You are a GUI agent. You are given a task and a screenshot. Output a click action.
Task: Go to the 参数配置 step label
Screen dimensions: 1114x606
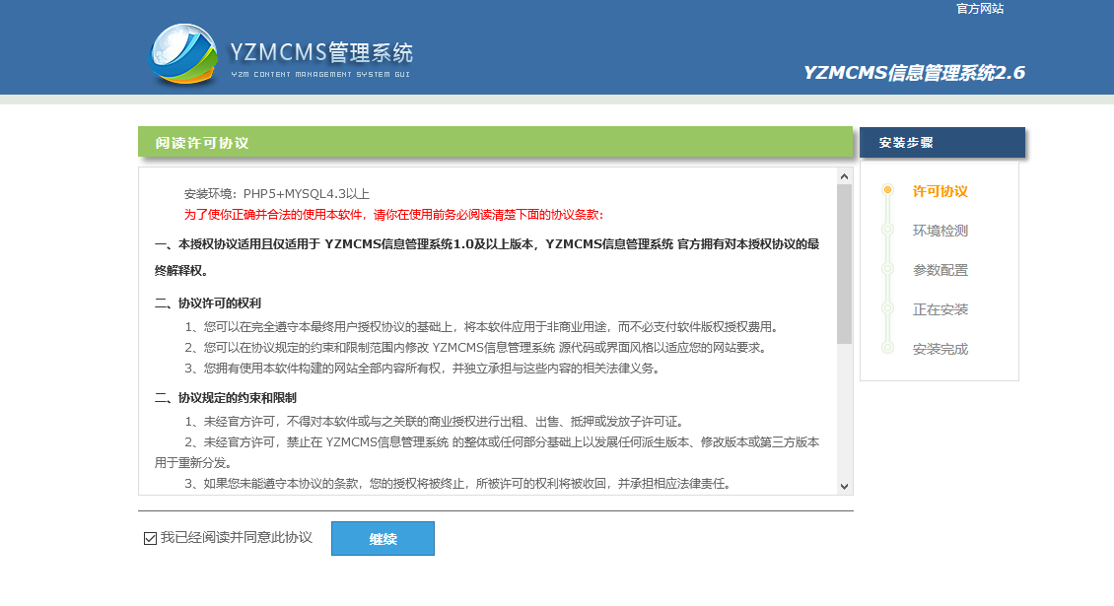pyautogui.click(x=940, y=270)
